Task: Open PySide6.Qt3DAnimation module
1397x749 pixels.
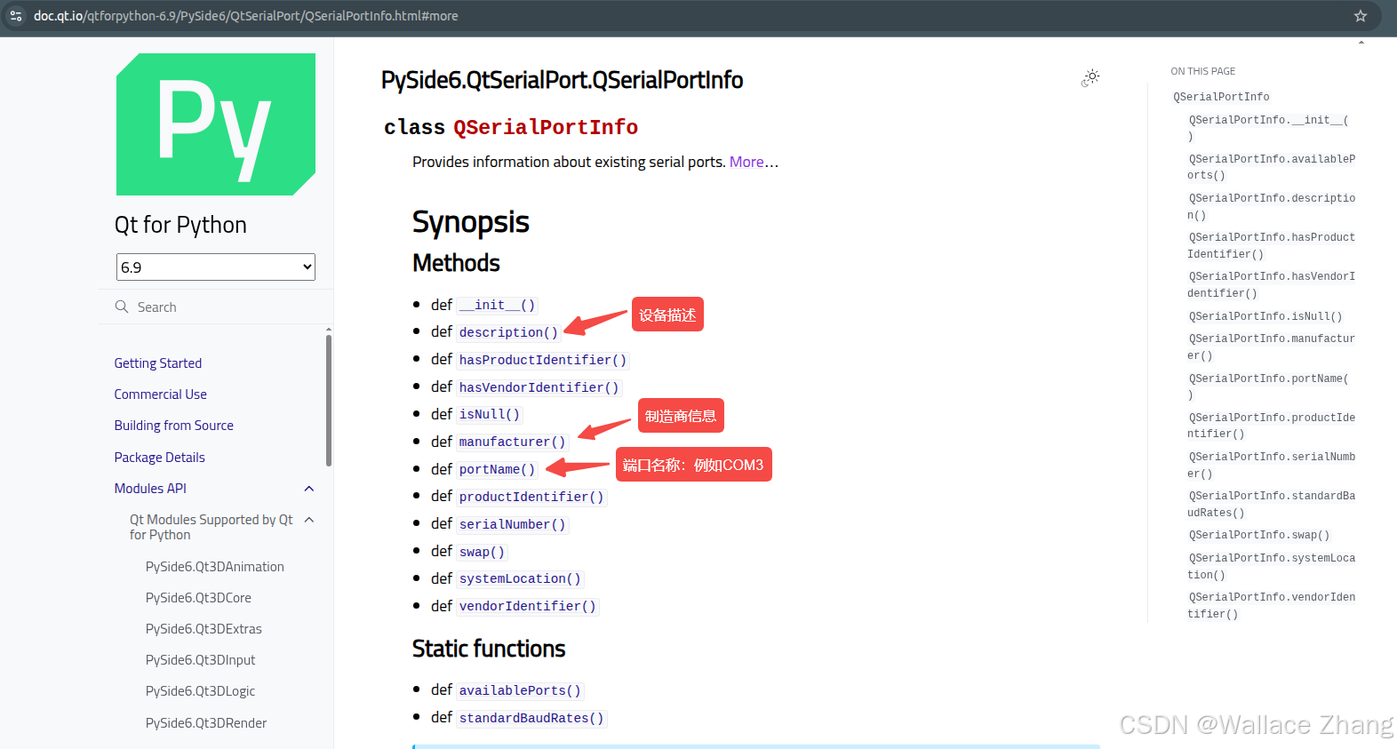Action: (215, 566)
